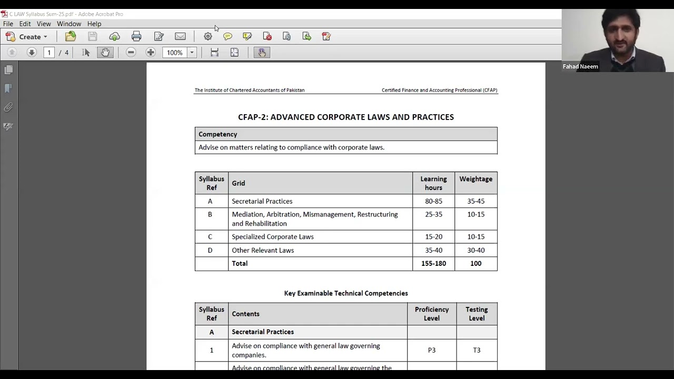Open the zoom level dropdown
Screen dimensions: 674x379
coord(192,53)
